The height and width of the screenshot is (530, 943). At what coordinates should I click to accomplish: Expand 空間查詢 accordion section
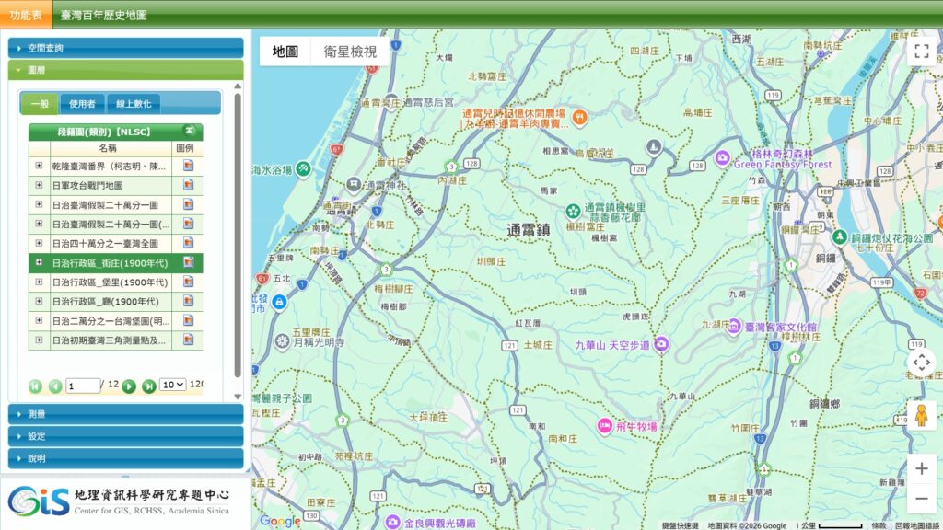pos(125,48)
